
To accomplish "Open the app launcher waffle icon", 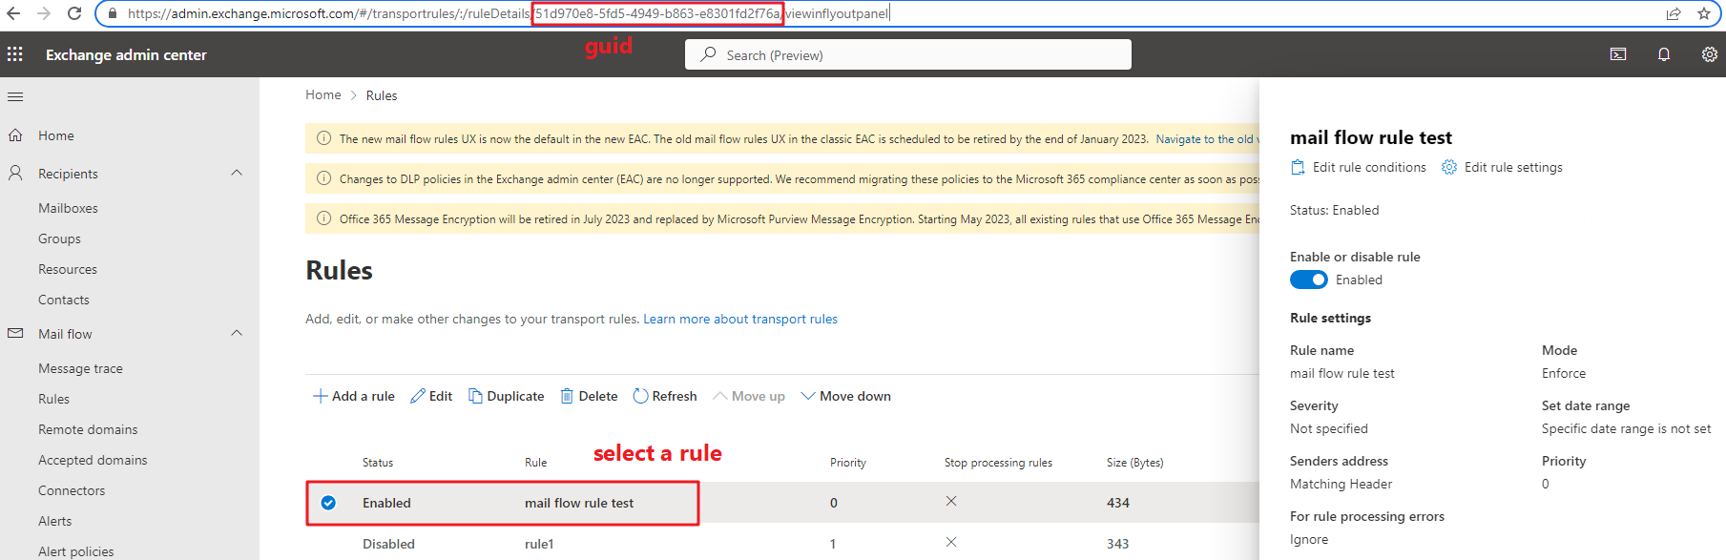I will [15, 54].
